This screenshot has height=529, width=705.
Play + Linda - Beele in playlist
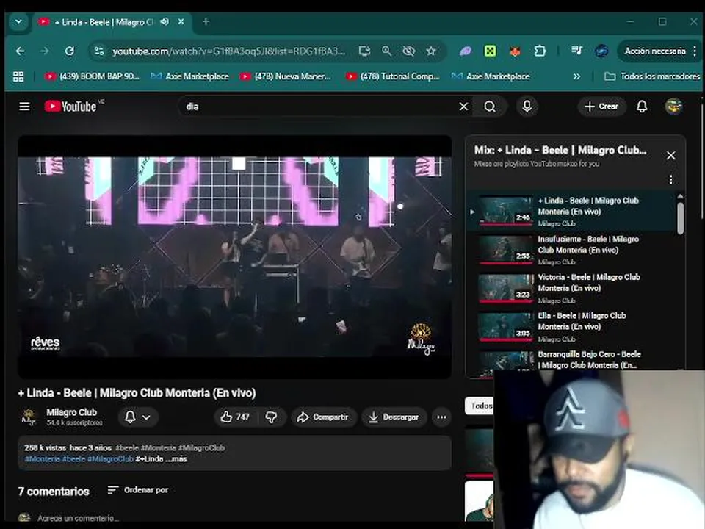571,211
